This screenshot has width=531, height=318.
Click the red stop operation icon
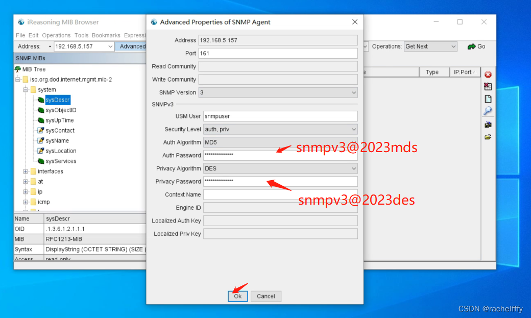click(x=488, y=74)
